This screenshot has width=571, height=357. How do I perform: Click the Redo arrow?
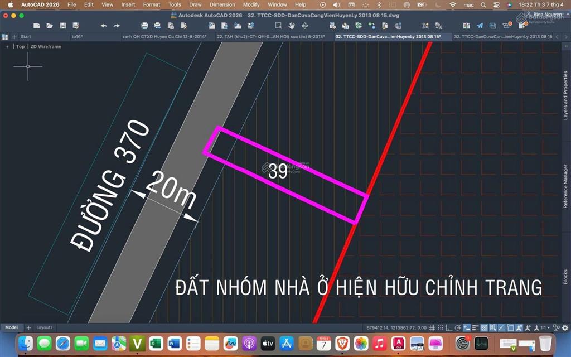pyautogui.click(x=117, y=26)
